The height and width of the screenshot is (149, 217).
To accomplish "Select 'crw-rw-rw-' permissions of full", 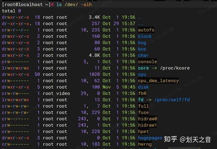I will [x=16, y=106].
